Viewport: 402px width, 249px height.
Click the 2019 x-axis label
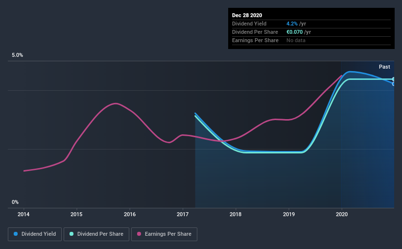point(289,214)
